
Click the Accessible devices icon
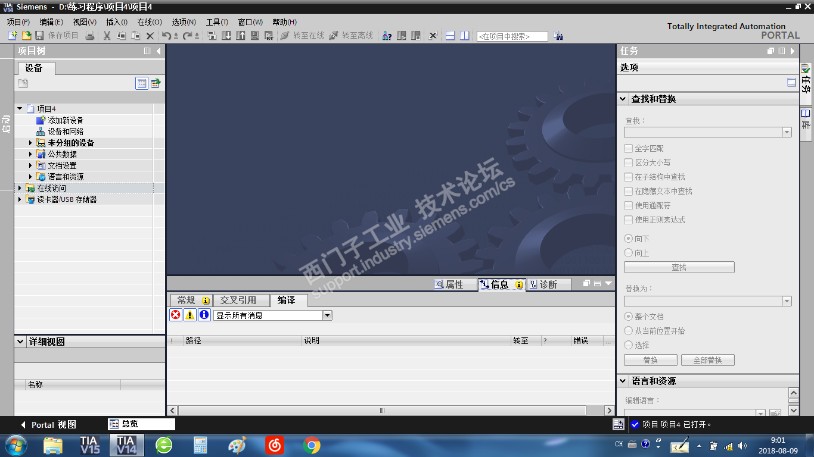(387, 36)
